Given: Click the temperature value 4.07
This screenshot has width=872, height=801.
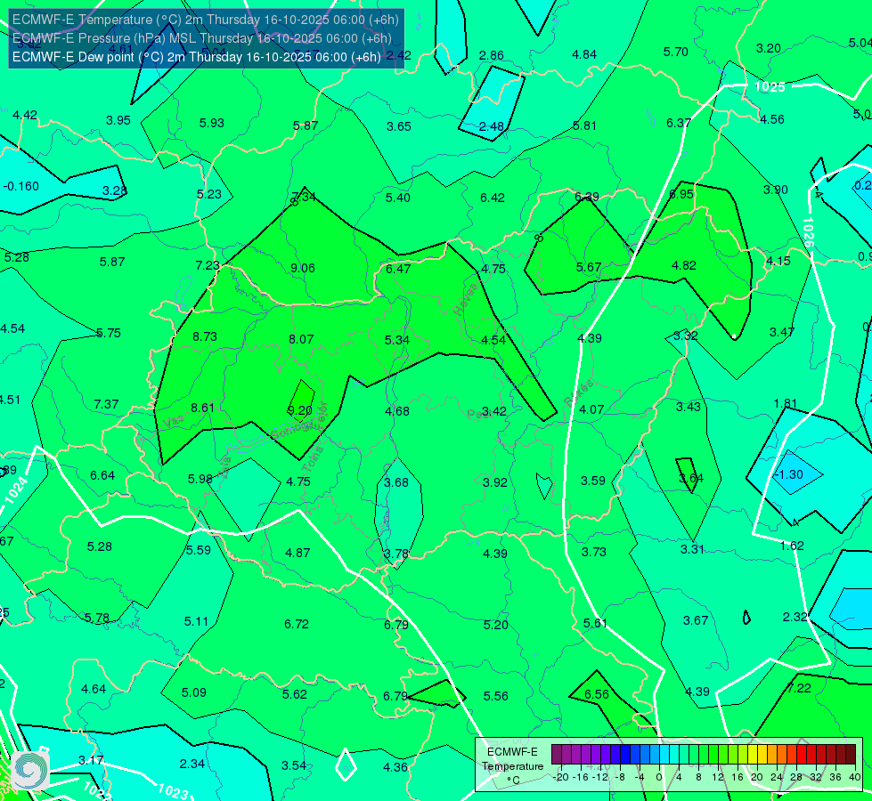Looking at the screenshot, I should pos(591,409).
